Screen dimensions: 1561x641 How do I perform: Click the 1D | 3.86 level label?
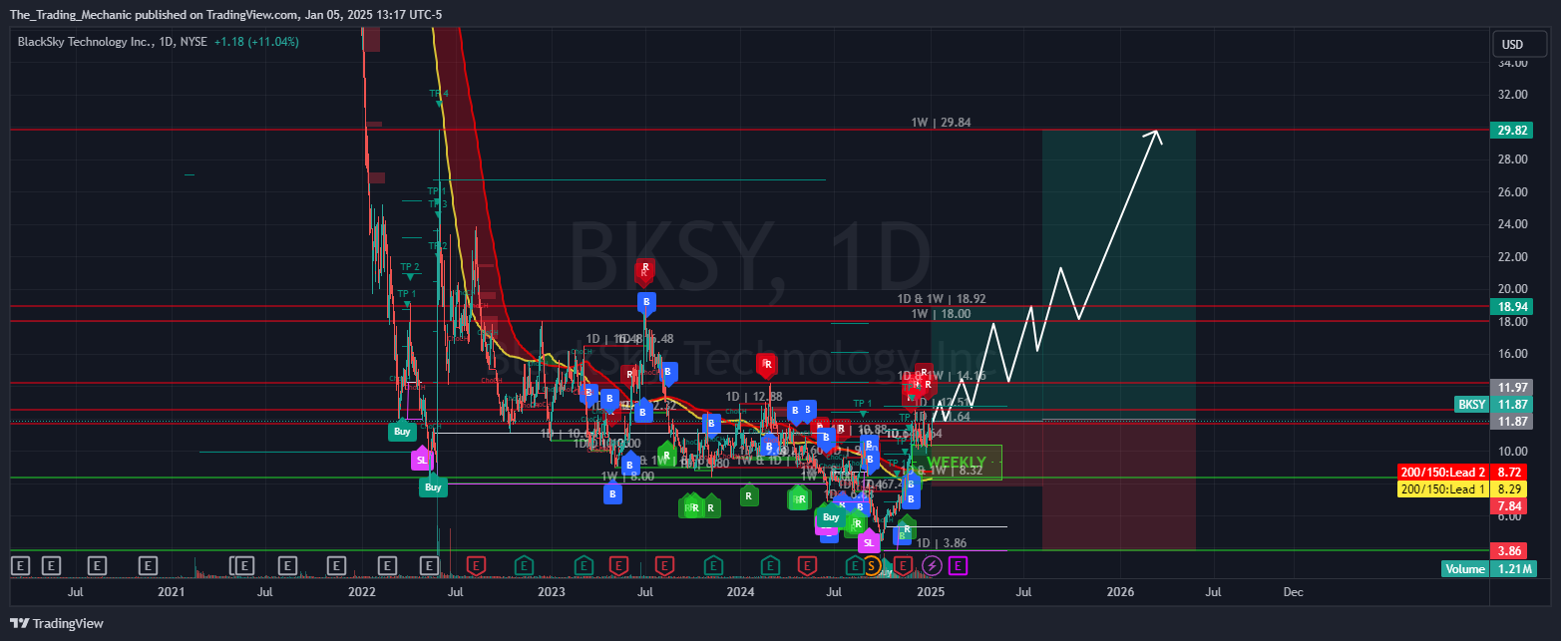tap(942, 543)
